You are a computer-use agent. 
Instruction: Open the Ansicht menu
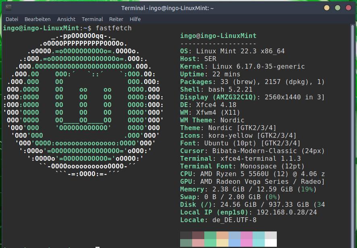point(66,19)
